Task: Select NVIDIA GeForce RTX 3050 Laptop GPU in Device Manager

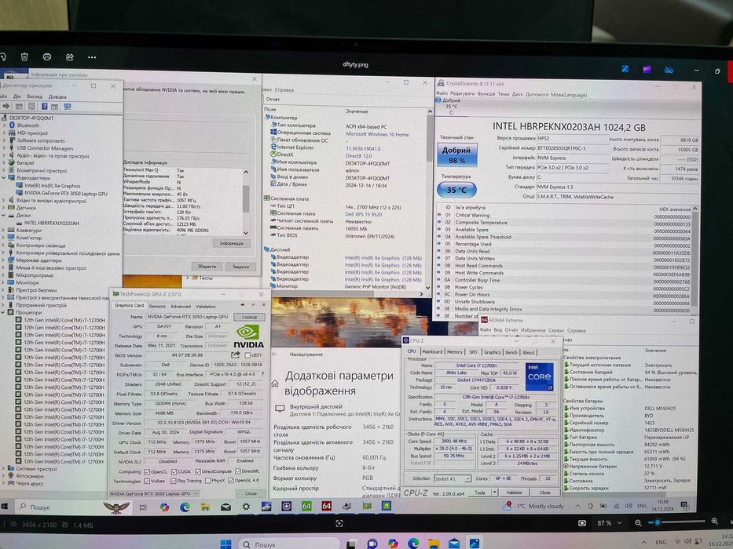Action: [x=66, y=193]
